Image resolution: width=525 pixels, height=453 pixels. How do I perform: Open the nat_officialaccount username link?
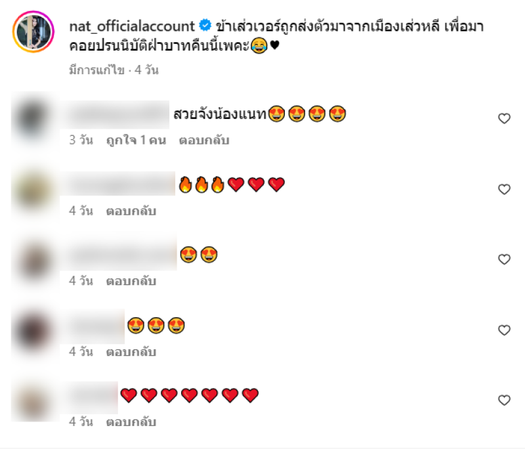coord(132,26)
